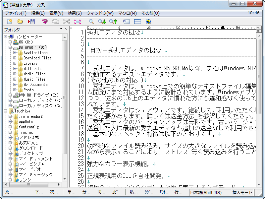
Task: Click the 秀... function key button
Action: point(9,192)
